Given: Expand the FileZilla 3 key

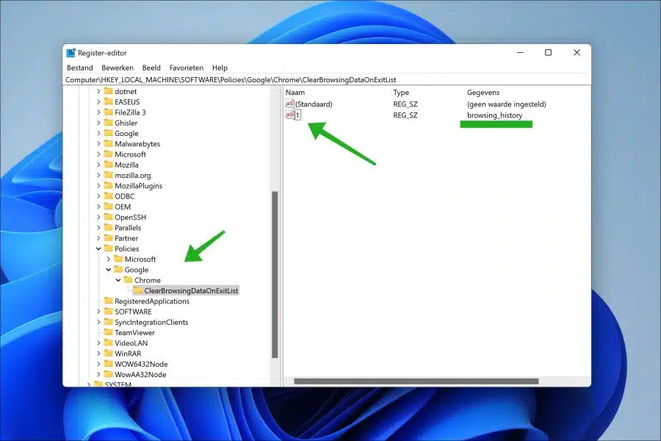Looking at the screenshot, I should point(98,112).
